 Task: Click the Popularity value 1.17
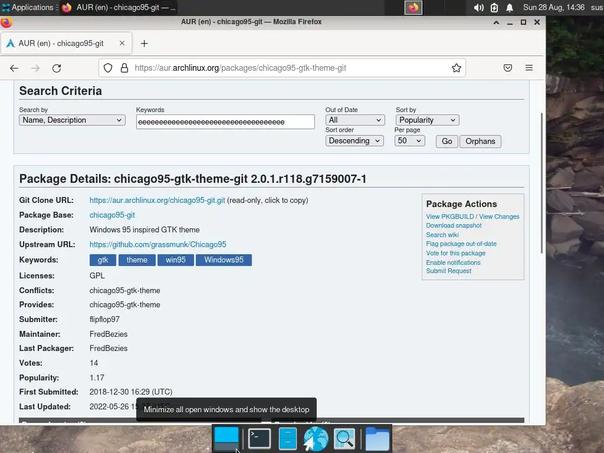97,378
